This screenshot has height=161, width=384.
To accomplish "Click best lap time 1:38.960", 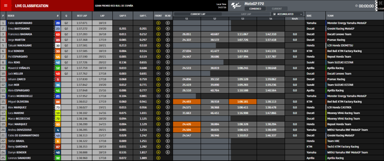I will [x=82, y=158].
